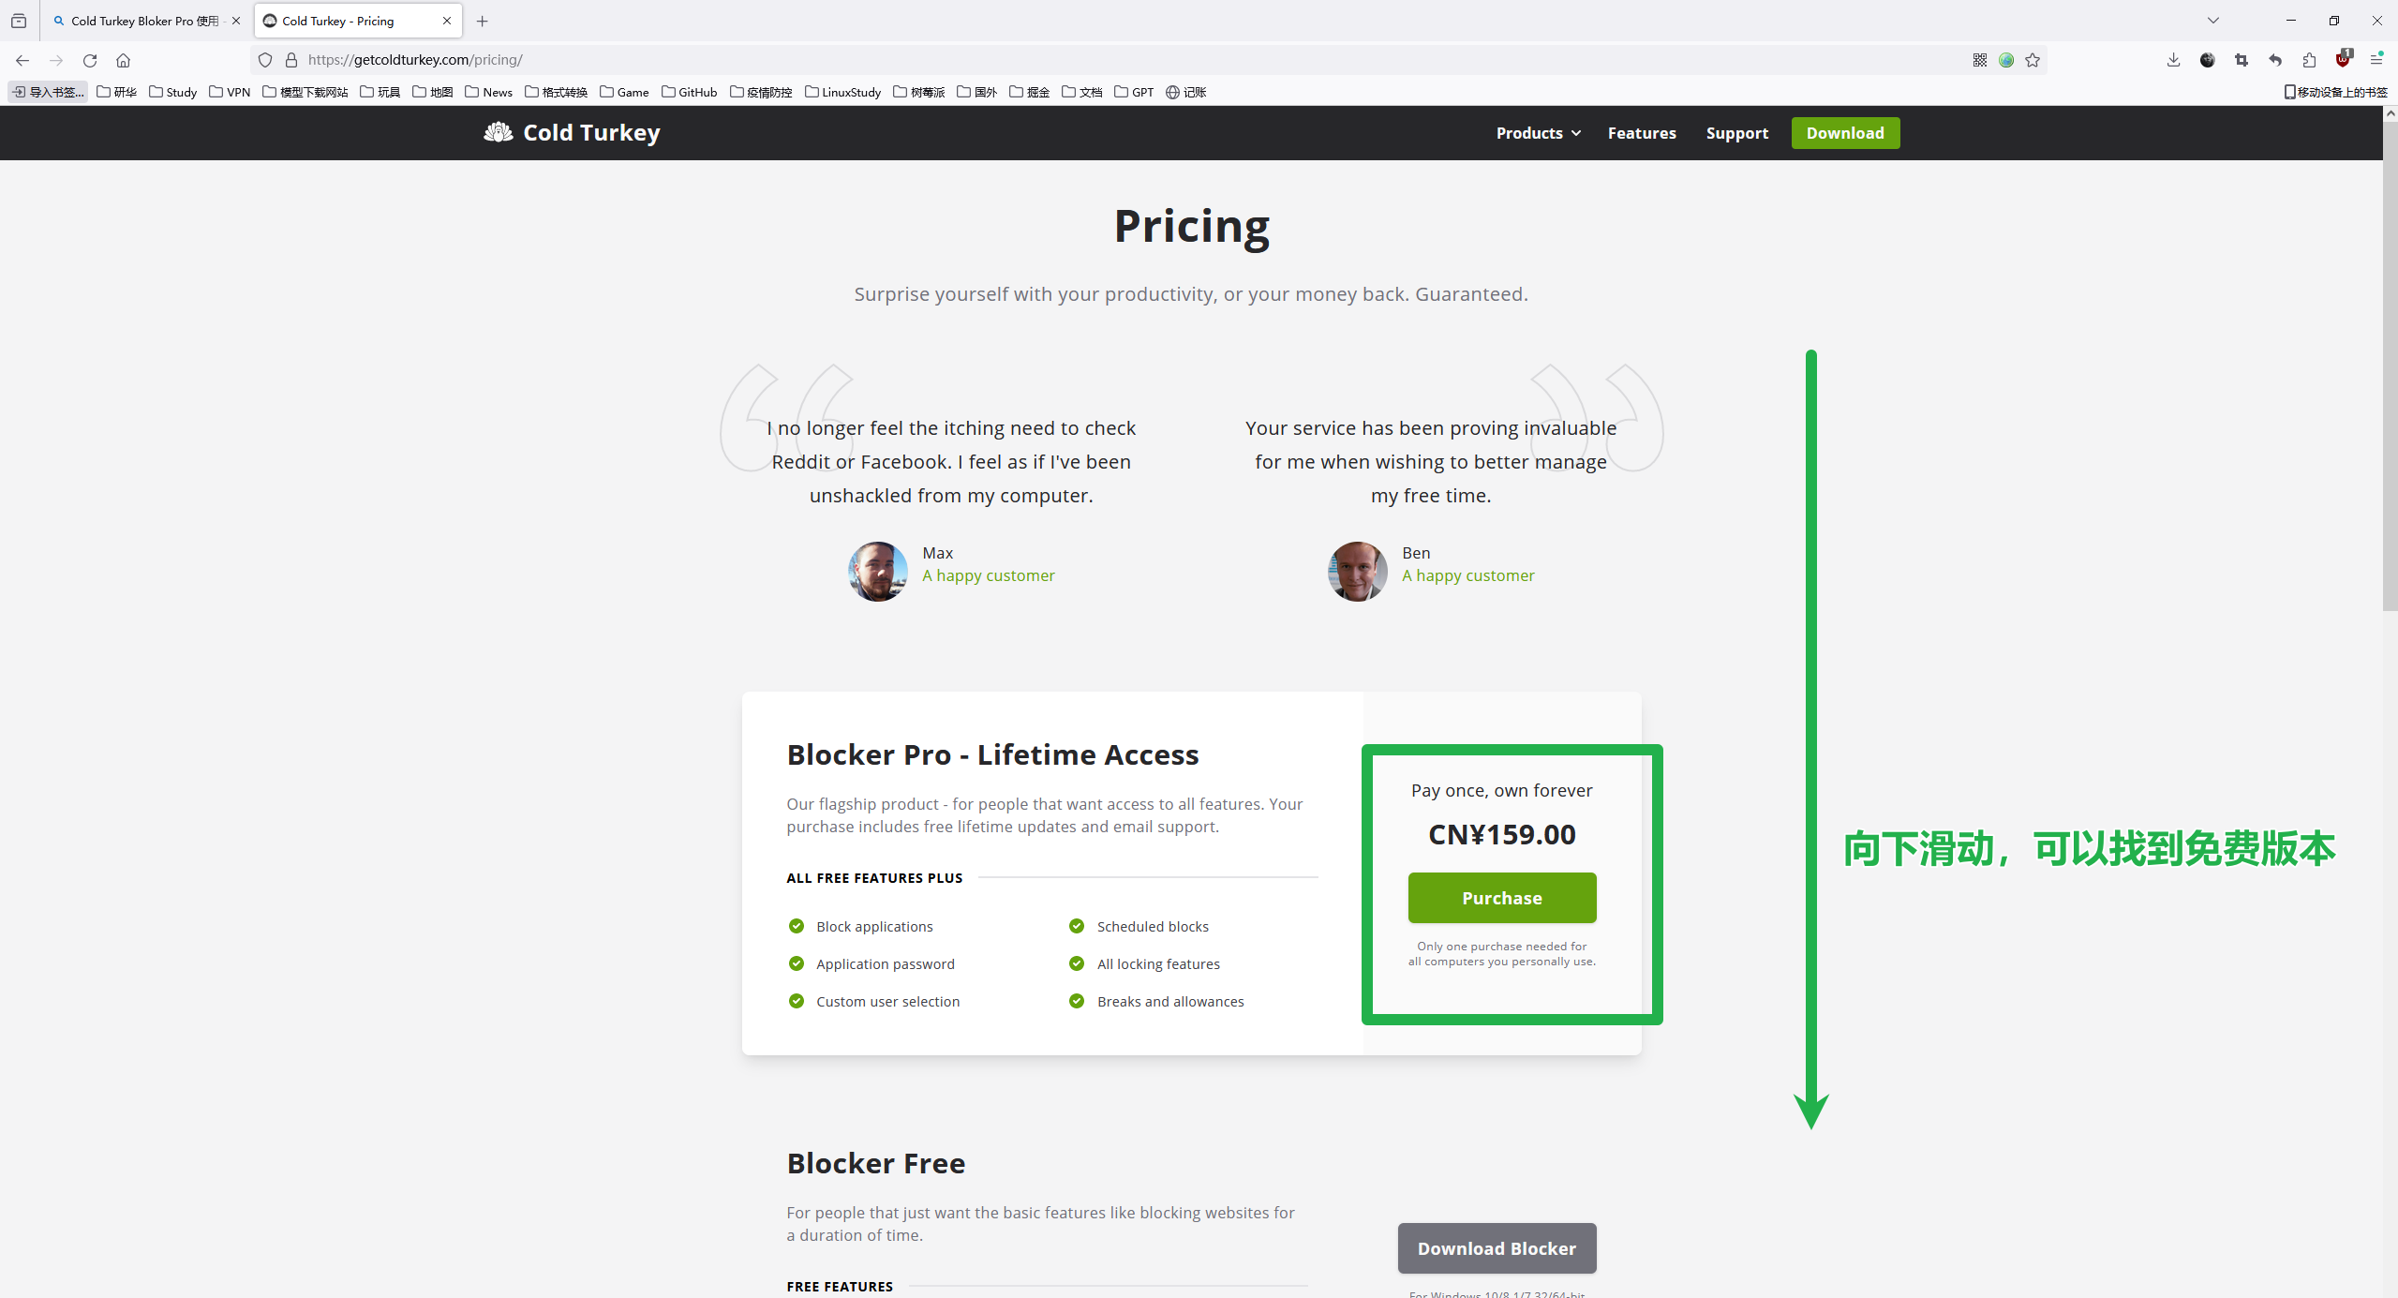Click the Features navigation menu item
The image size is (2398, 1298).
pyautogui.click(x=1643, y=133)
